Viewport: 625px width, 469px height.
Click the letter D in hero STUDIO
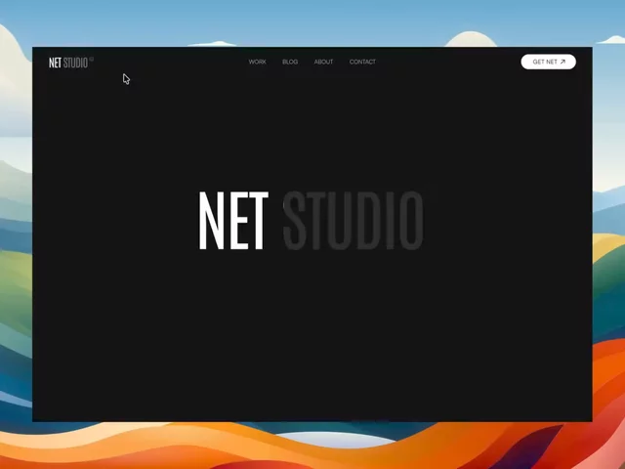click(367, 221)
